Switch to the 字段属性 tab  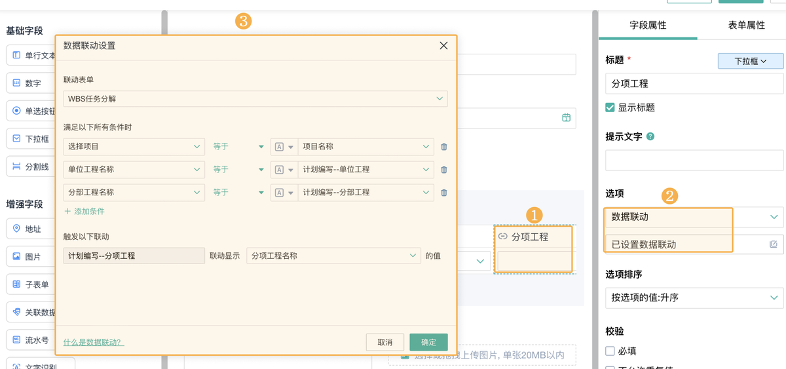pos(648,25)
